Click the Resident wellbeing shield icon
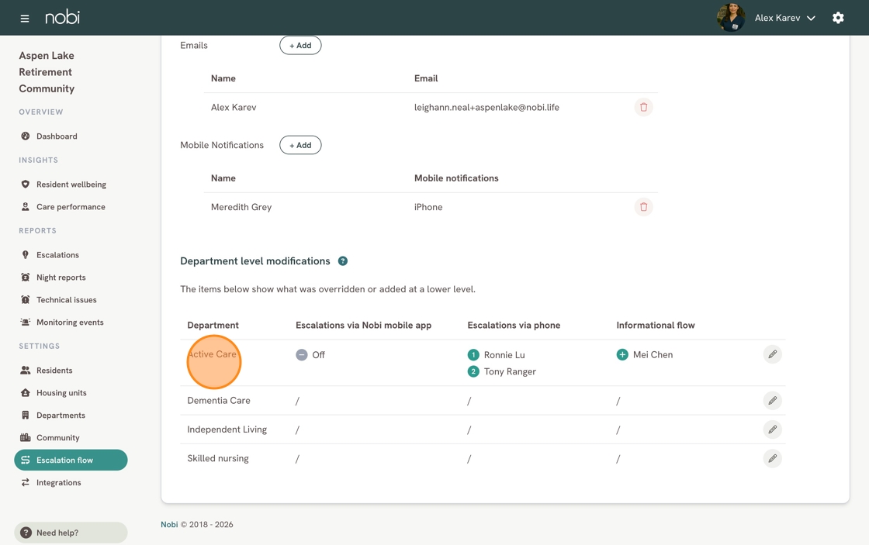The image size is (869, 545). pyautogui.click(x=25, y=185)
